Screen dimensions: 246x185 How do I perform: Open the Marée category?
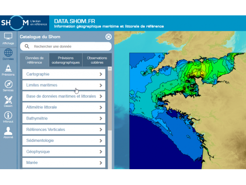pos(64,163)
